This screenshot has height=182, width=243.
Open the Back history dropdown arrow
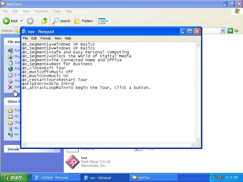click(22, 21)
